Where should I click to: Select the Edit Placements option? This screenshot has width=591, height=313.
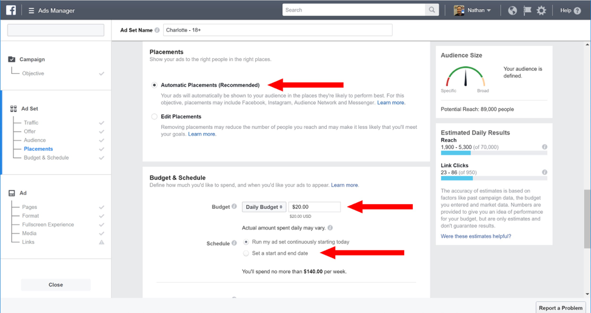click(154, 117)
